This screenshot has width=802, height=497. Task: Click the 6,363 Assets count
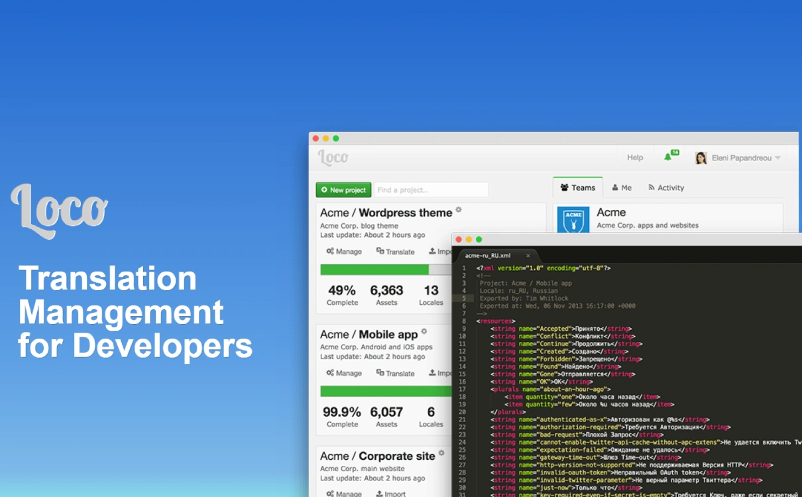click(387, 295)
